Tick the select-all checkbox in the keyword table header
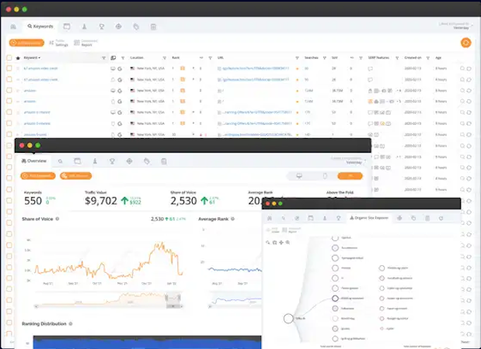Viewport: 481px width, 349px height. [x=9, y=57]
